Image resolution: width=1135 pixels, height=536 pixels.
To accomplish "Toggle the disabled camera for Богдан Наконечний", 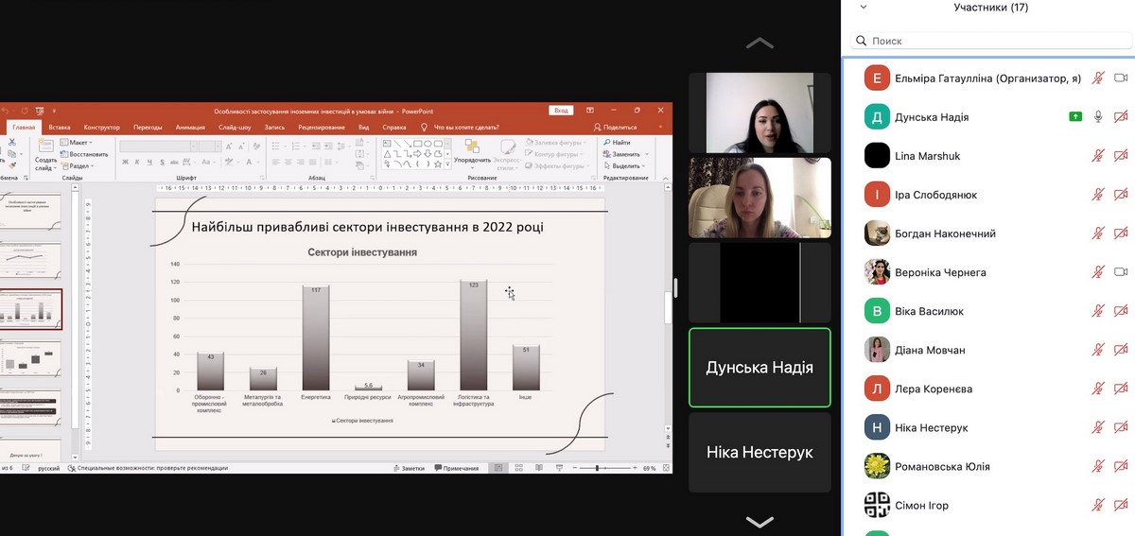I will 1123,233.
